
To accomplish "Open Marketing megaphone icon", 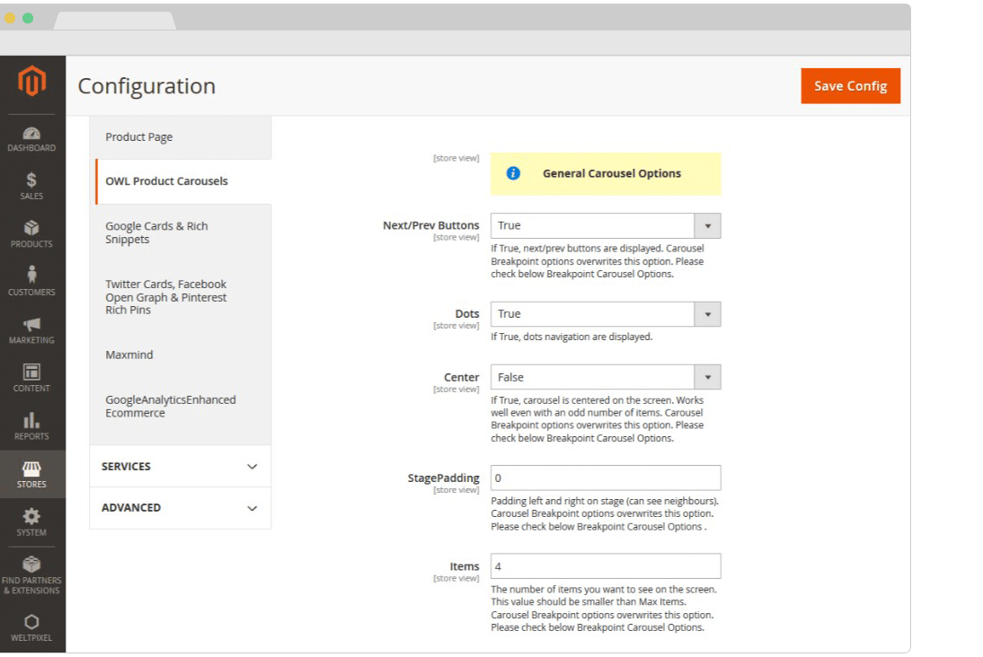I will 32,325.
